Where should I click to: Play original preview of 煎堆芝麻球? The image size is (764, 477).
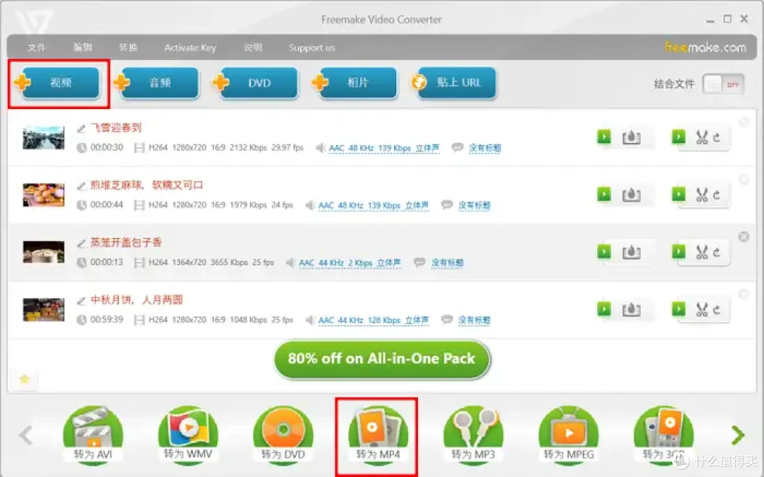[x=604, y=195]
